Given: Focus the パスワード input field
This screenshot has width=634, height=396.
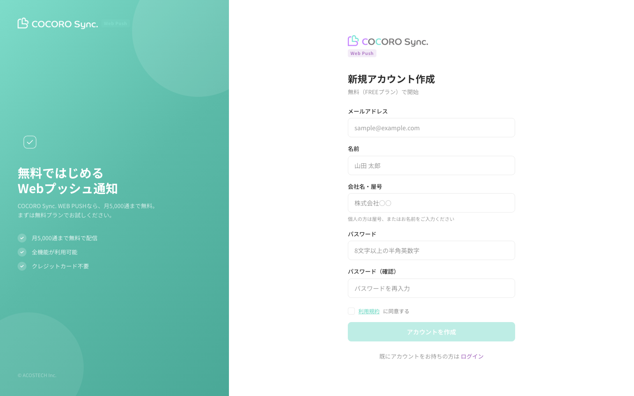Looking at the screenshot, I should click(x=431, y=250).
